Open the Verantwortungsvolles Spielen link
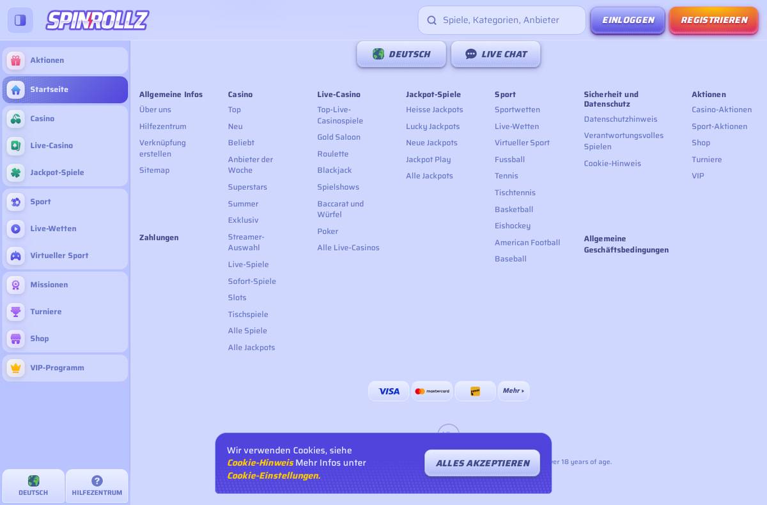767x505 pixels. pos(624,141)
